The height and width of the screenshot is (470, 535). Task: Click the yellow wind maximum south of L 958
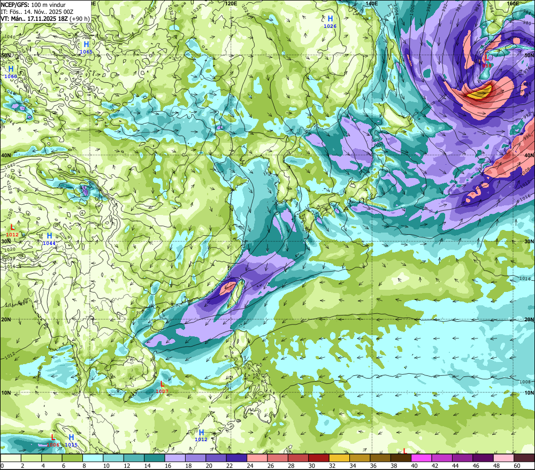coord(480,93)
